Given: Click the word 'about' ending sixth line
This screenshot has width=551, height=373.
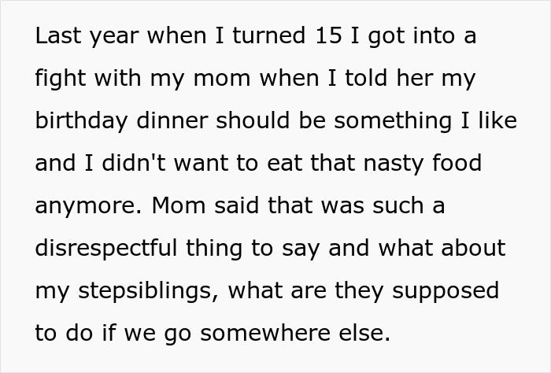Looking at the screenshot, I should [473, 249].
